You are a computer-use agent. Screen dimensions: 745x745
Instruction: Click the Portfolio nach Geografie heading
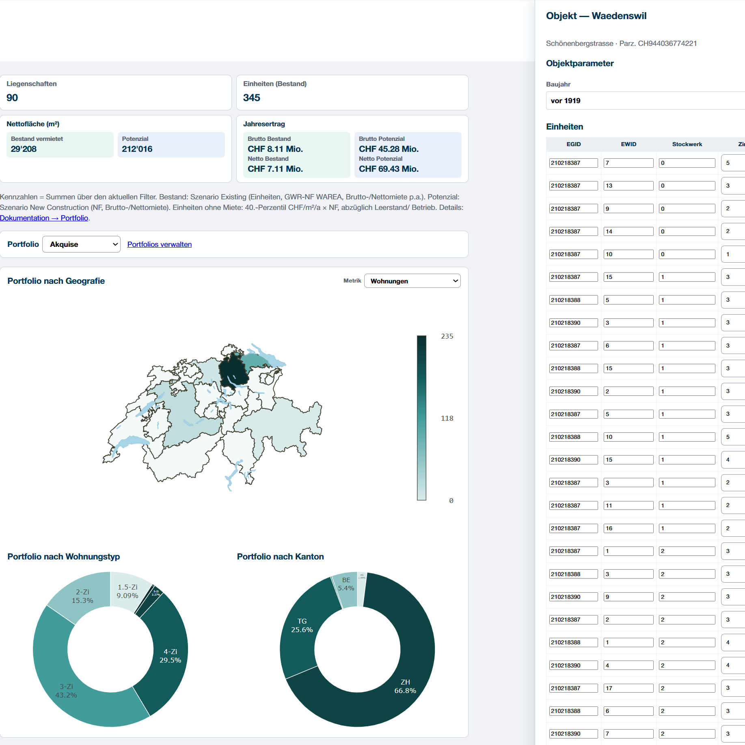click(x=56, y=281)
